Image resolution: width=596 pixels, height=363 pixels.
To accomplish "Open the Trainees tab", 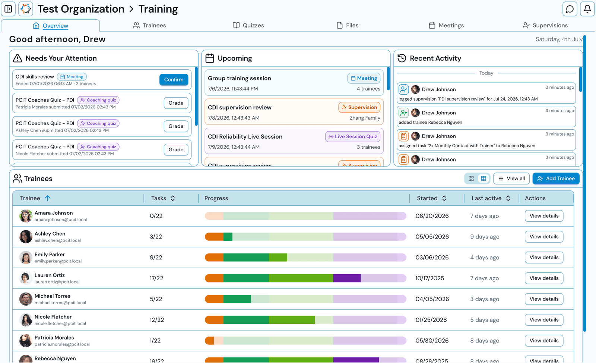I will [x=149, y=25].
